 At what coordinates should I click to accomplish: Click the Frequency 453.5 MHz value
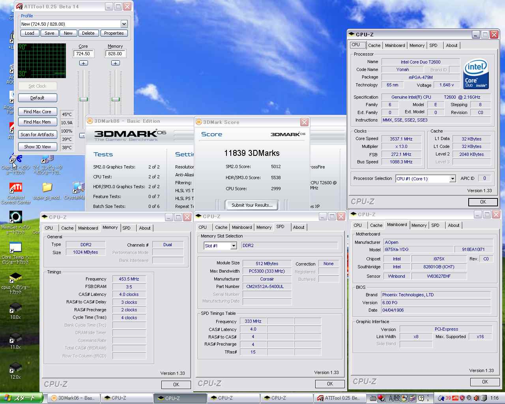click(x=129, y=279)
